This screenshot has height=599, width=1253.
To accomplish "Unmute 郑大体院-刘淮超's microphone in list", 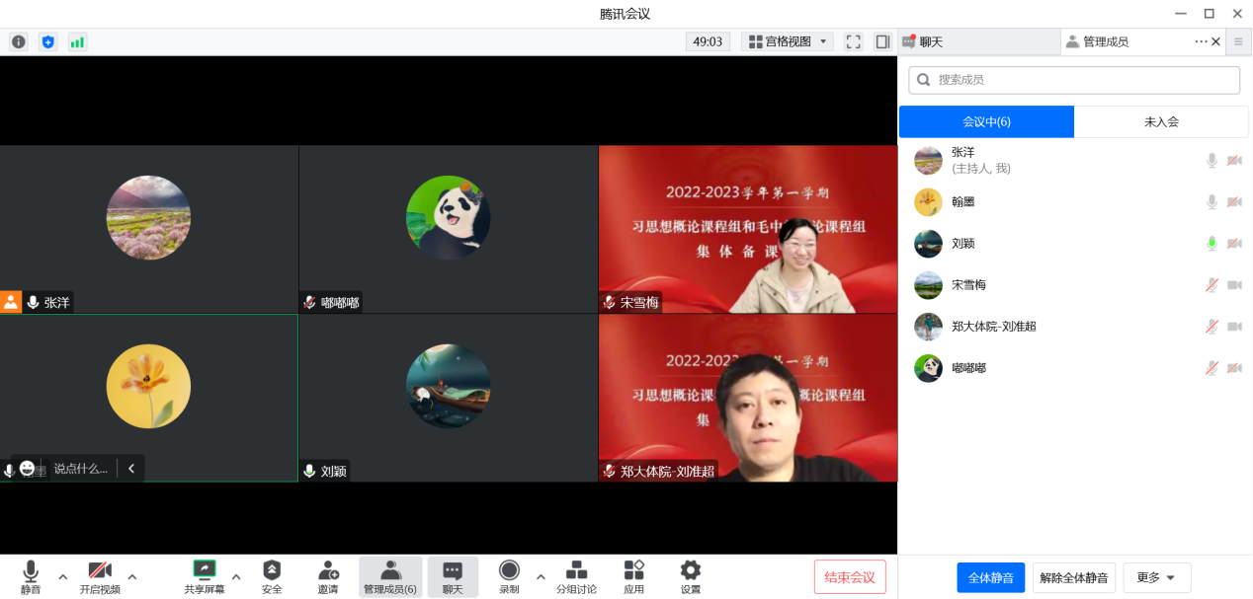I will (x=1211, y=326).
